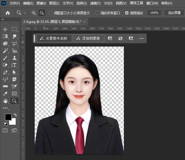Select the Move tool
185x160 pixels.
coord(5,29)
